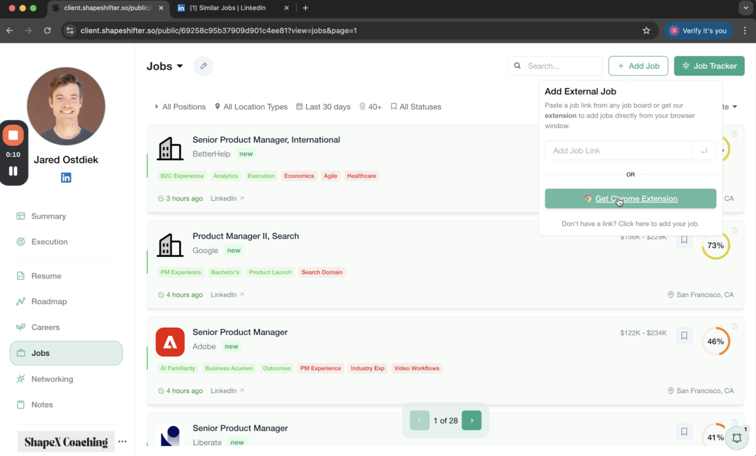
Task: Bookmark this page with the star icon
Action: [646, 30]
